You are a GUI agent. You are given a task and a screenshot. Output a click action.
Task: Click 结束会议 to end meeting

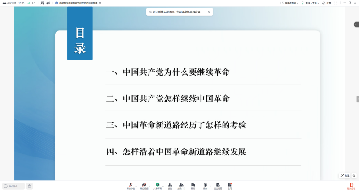tap(350, 186)
